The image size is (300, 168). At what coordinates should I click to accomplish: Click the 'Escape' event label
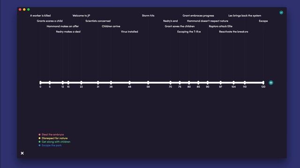coord(263,21)
